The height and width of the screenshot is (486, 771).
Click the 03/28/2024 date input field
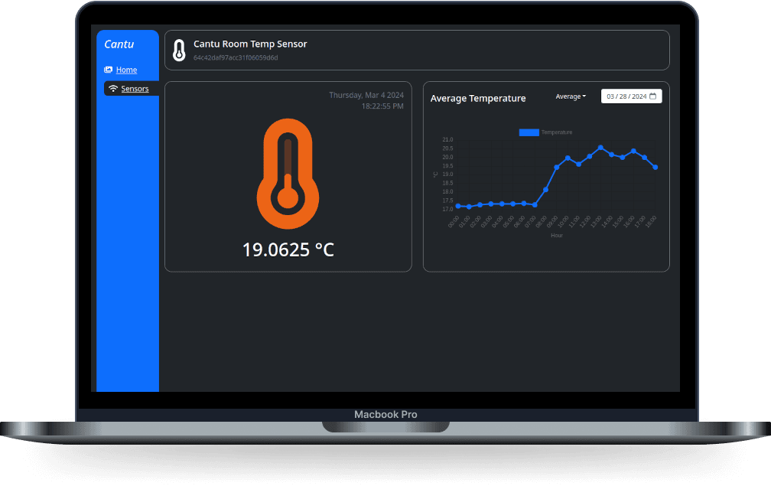coord(626,96)
